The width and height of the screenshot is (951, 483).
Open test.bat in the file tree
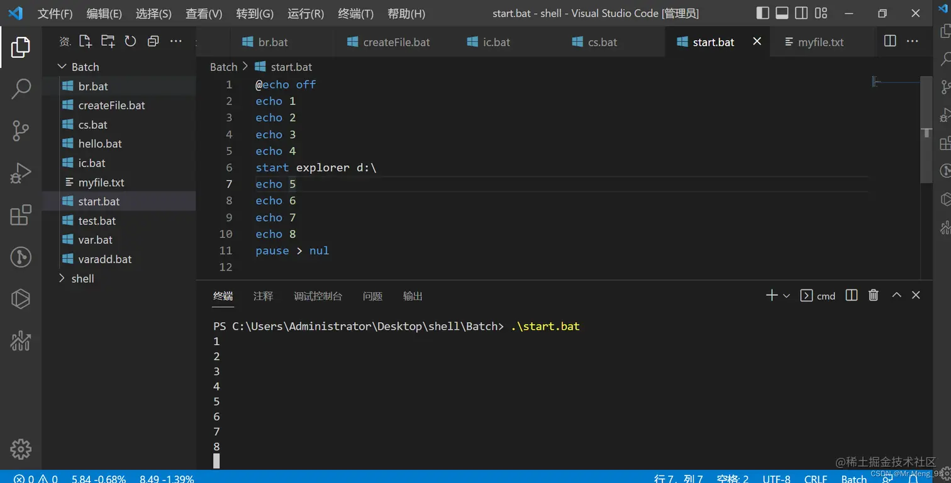point(119,220)
